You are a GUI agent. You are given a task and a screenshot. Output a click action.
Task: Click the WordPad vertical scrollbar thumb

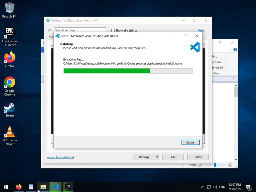(x=236, y=92)
